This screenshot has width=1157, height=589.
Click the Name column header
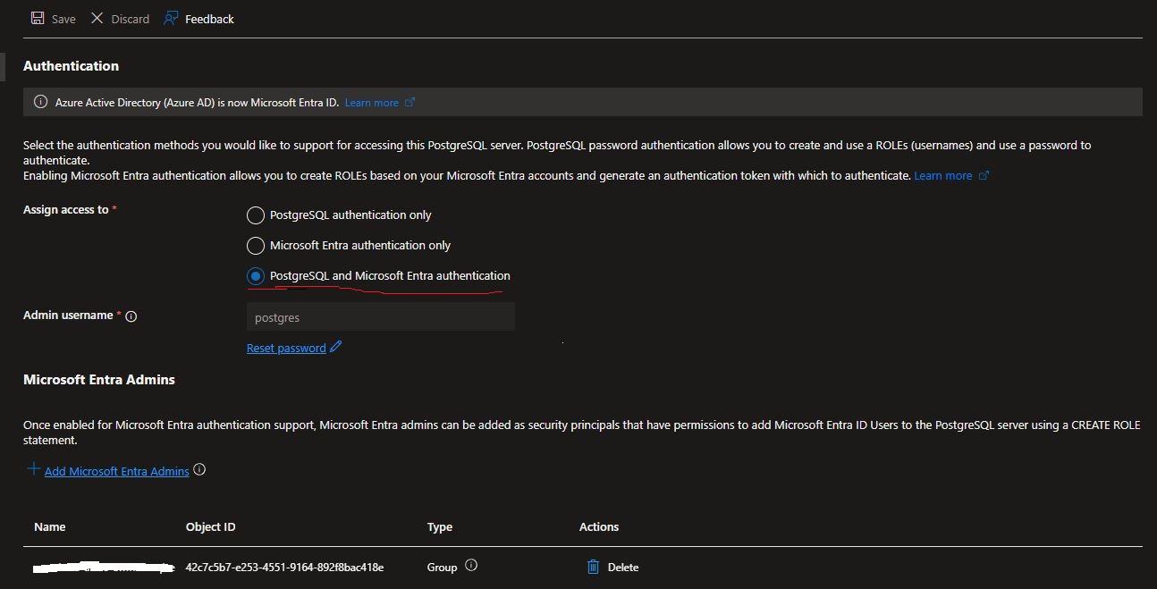[x=50, y=526]
